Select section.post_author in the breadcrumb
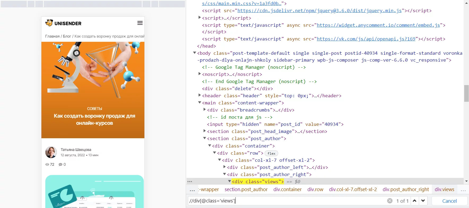This screenshot has height=208, width=469. point(246,189)
